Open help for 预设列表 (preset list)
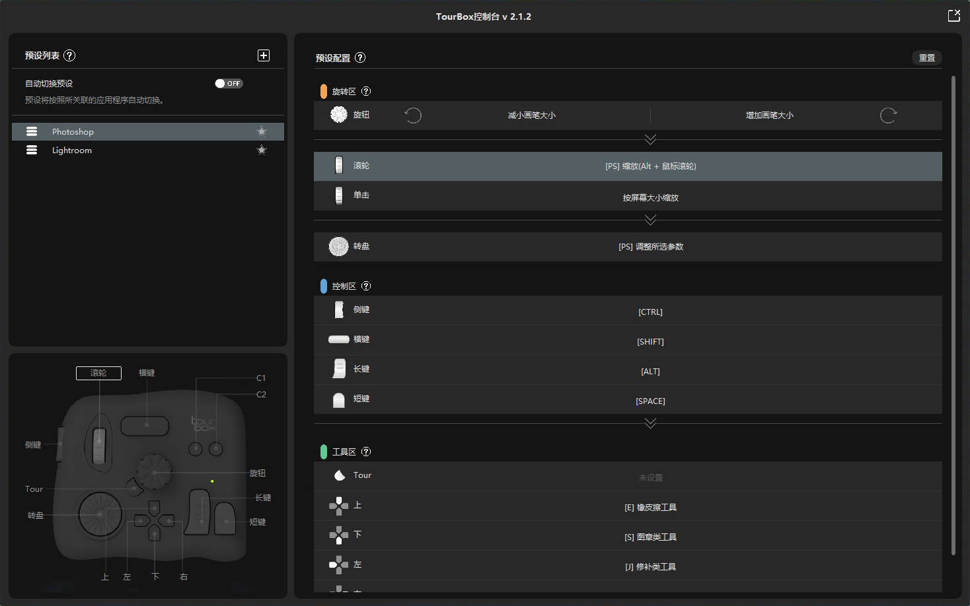970x606 pixels. [69, 55]
